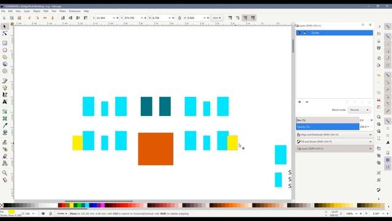Screen dimensions: 392x221
Task: Pick the Dropper color picker tool
Action: (4, 125)
